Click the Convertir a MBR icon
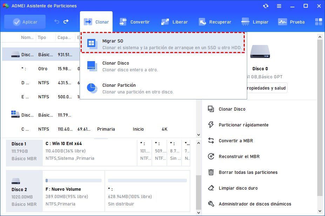The image size is (325, 216). click(x=211, y=140)
